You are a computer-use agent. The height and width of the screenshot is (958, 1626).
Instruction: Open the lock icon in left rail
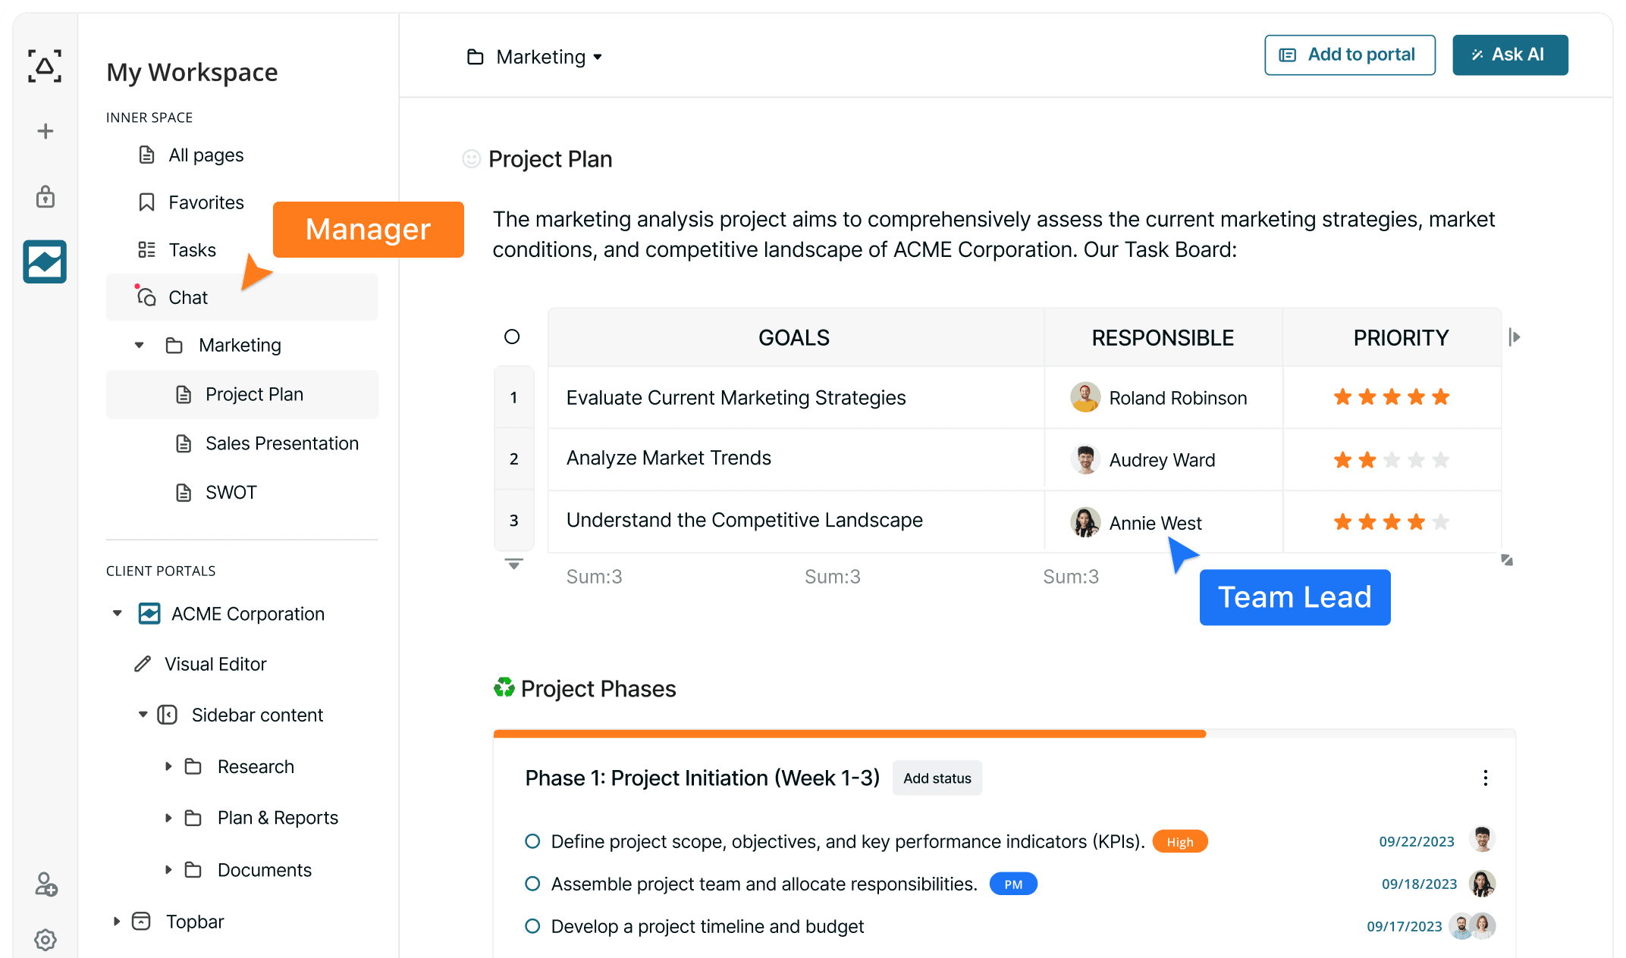46,197
